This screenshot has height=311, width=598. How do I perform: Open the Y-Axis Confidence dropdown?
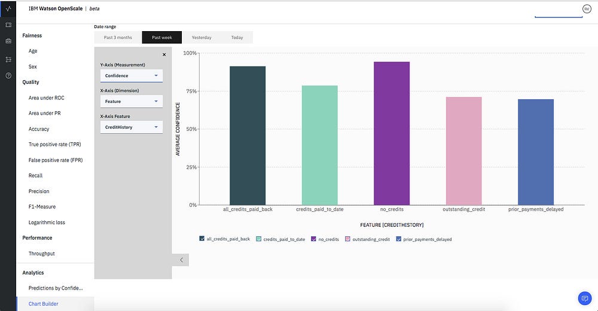[131, 75]
